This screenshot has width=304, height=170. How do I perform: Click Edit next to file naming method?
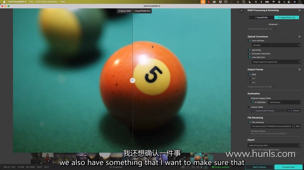tap(298, 126)
